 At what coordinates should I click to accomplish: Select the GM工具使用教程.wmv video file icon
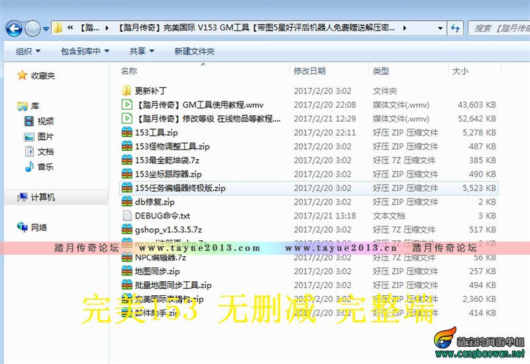point(127,105)
